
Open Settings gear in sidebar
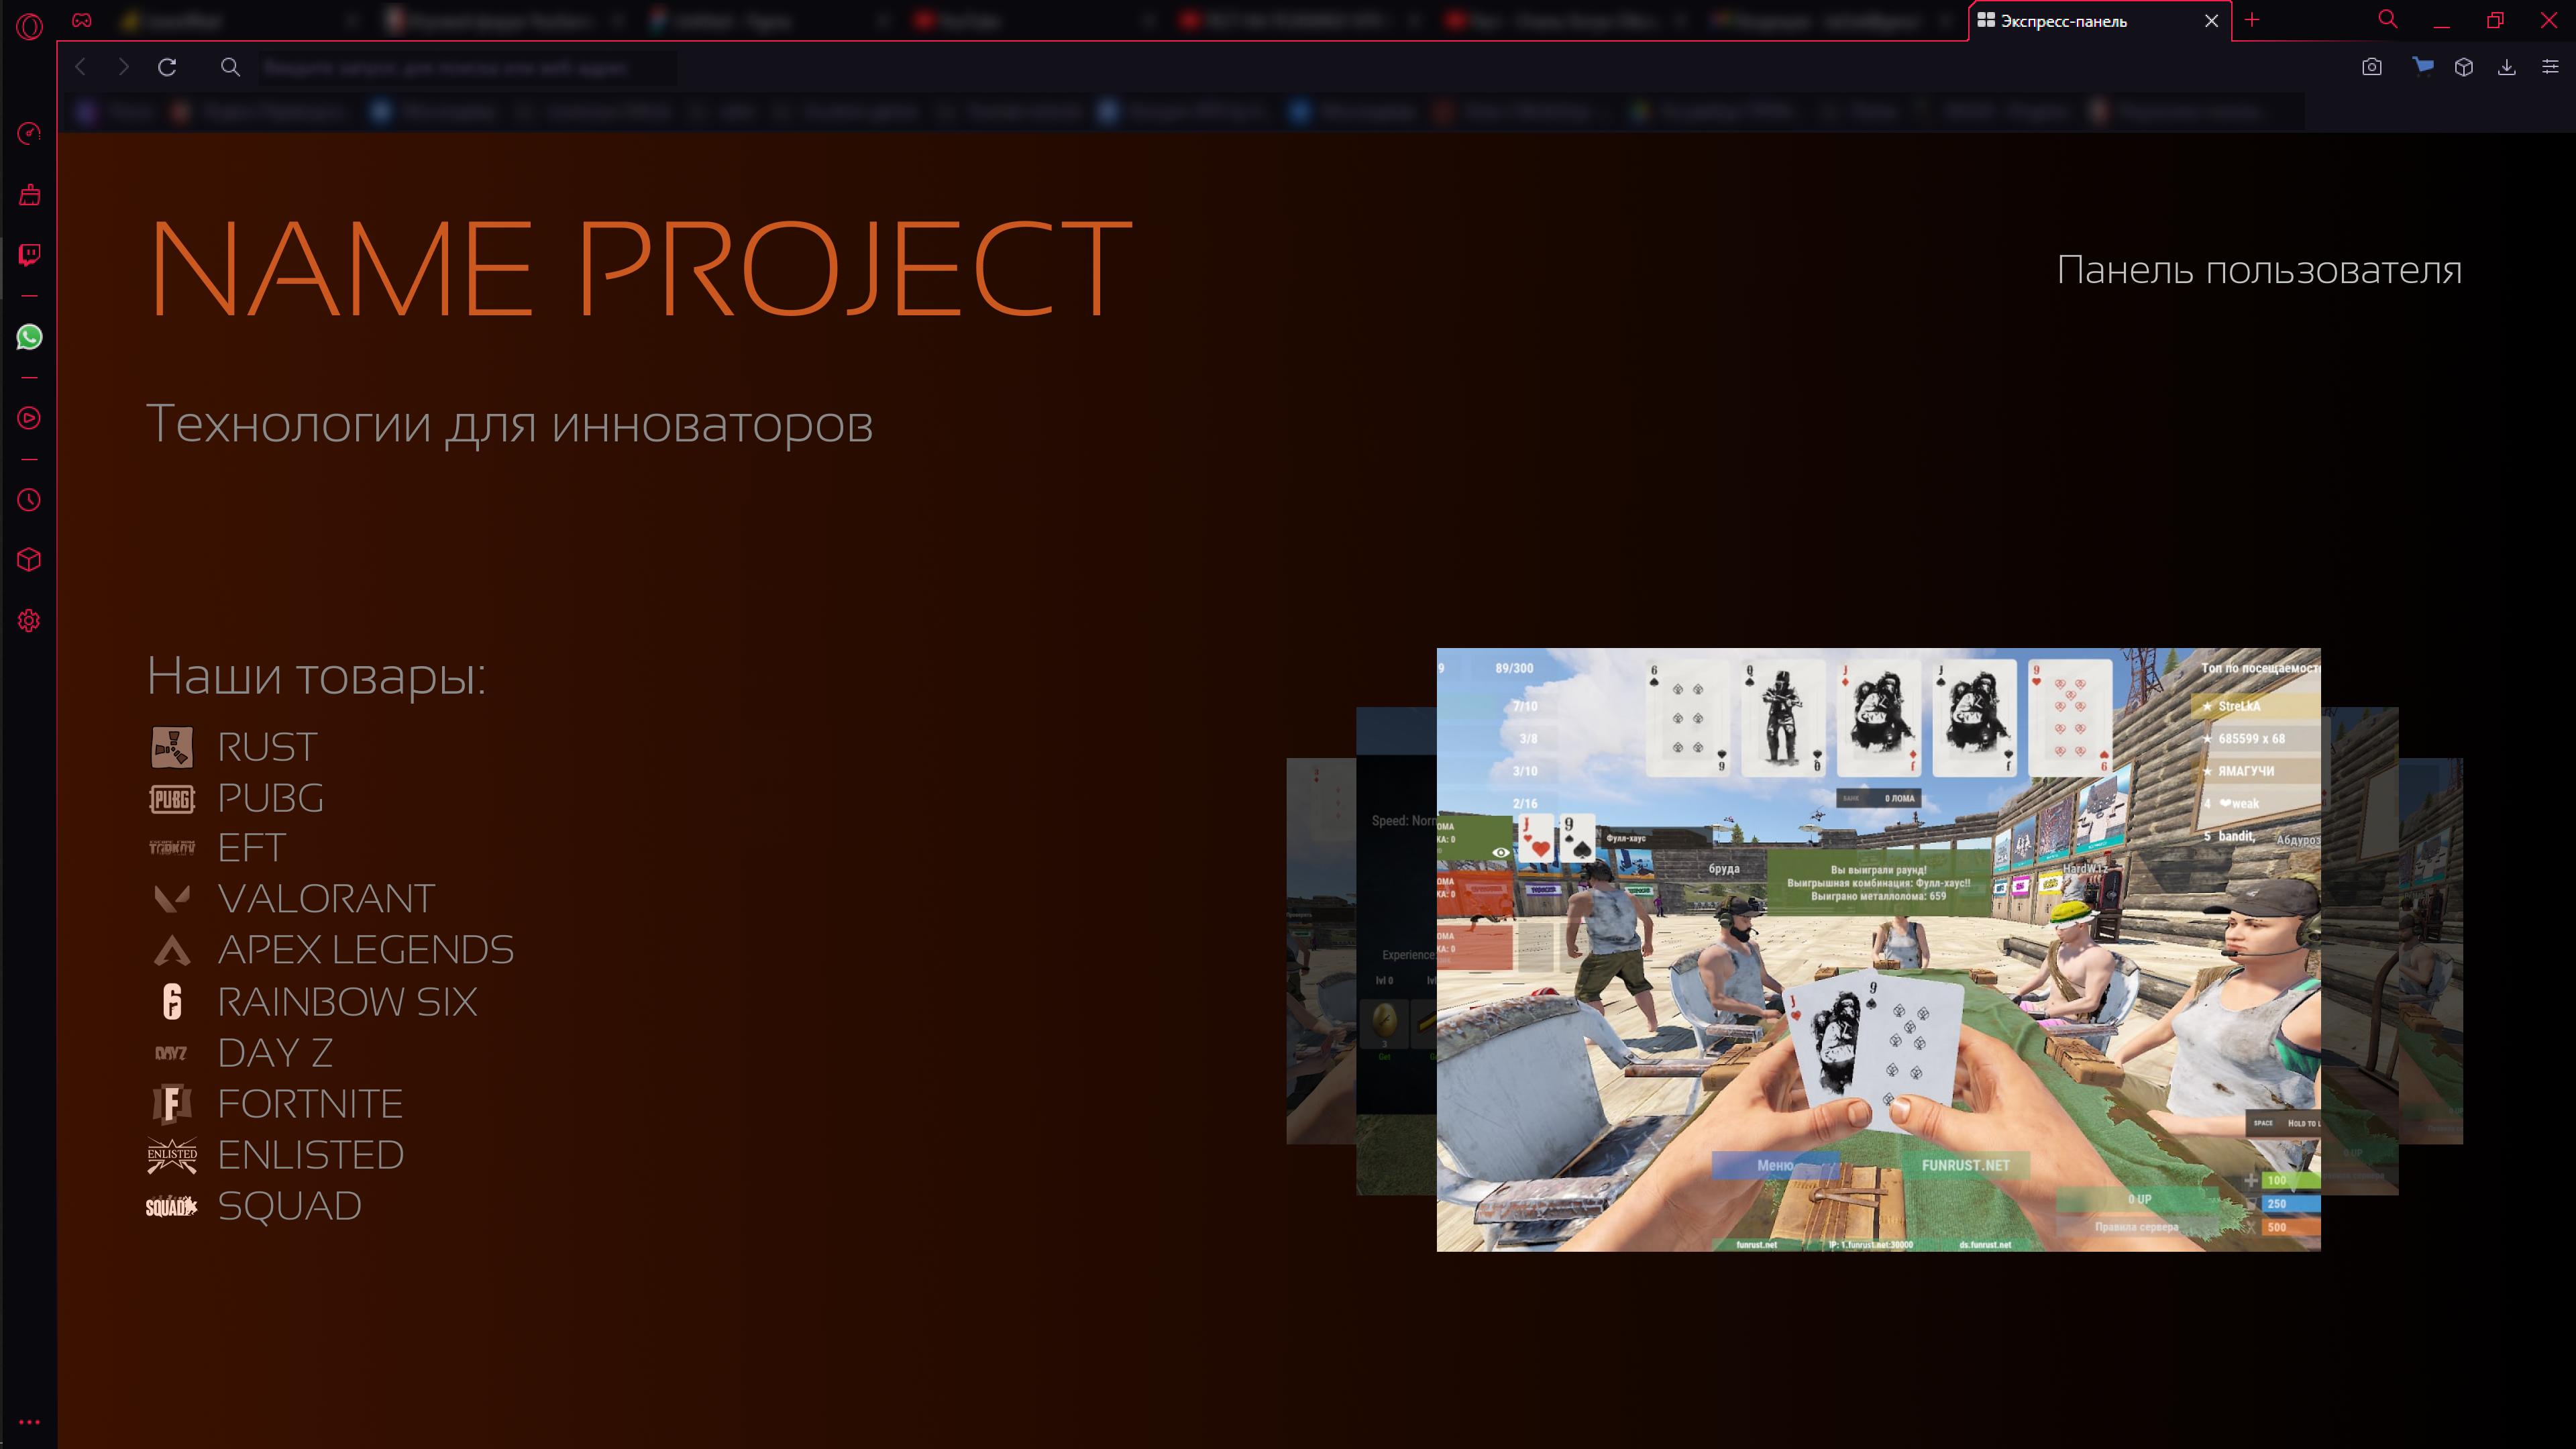click(30, 621)
